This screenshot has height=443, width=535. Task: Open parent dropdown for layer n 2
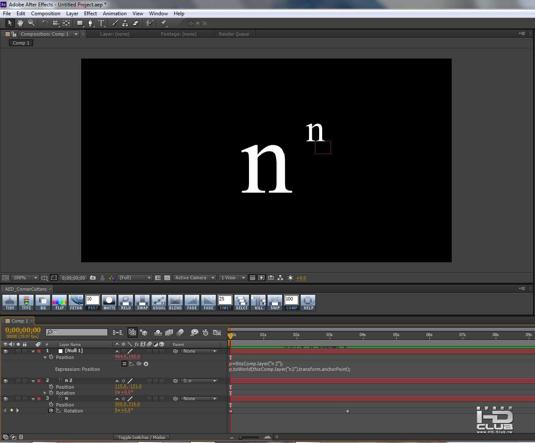[199, 381]
